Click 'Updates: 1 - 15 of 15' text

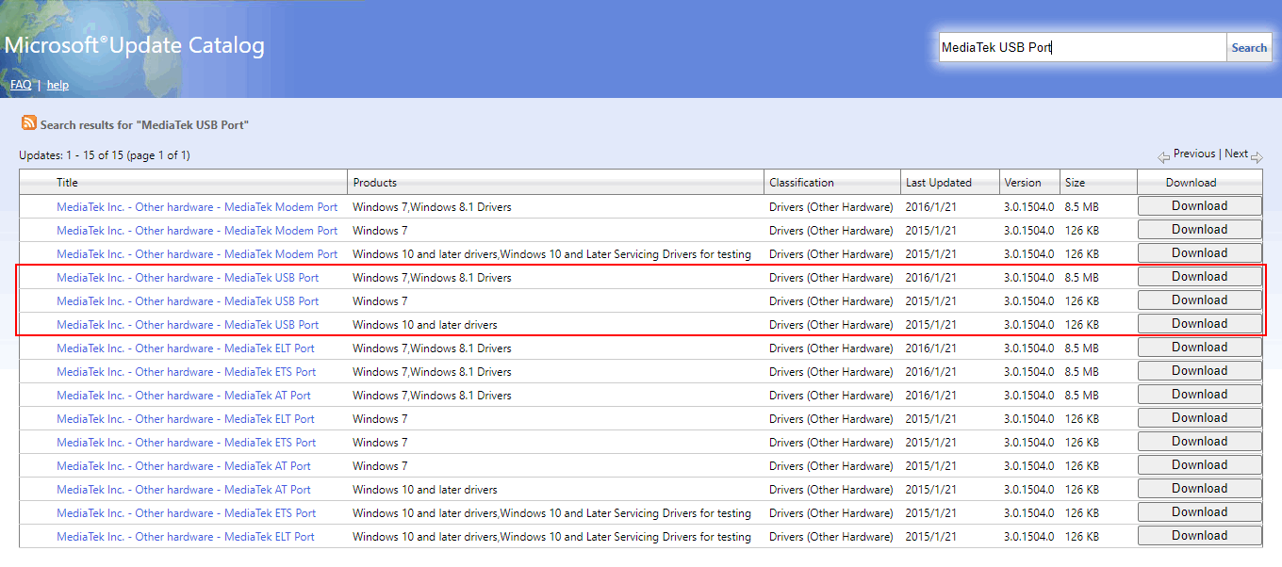(x=73, y=155)
